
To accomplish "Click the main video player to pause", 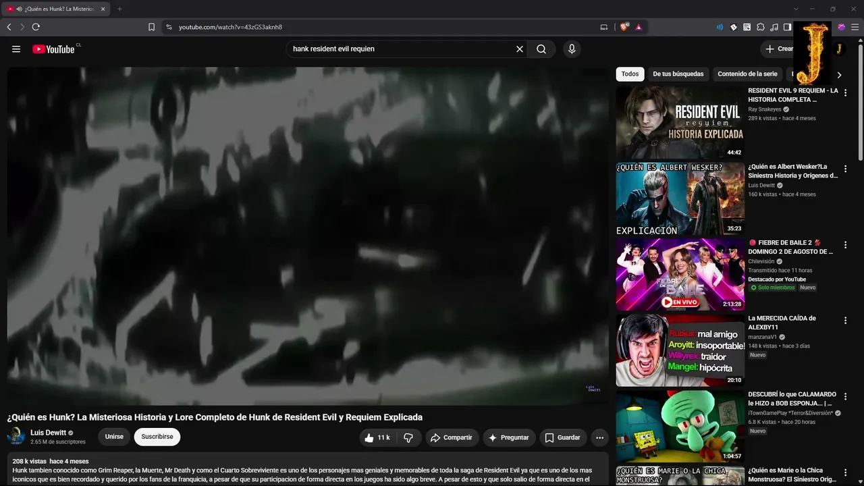I will (x=308, y=236).
